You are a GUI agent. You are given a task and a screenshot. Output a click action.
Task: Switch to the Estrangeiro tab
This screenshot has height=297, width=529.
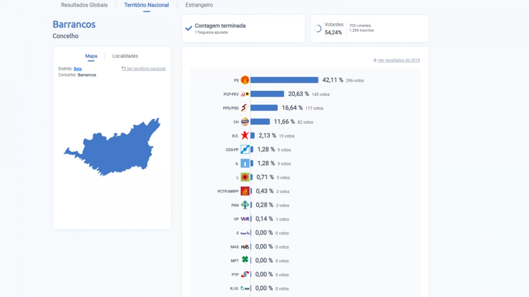coord(199,5)
